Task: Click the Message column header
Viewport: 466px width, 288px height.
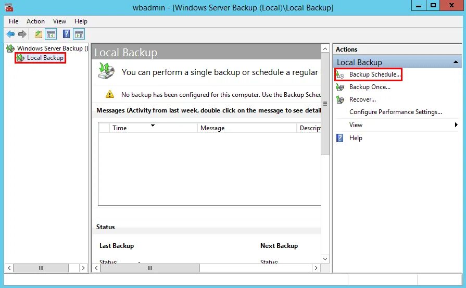Action: point(247,128)
